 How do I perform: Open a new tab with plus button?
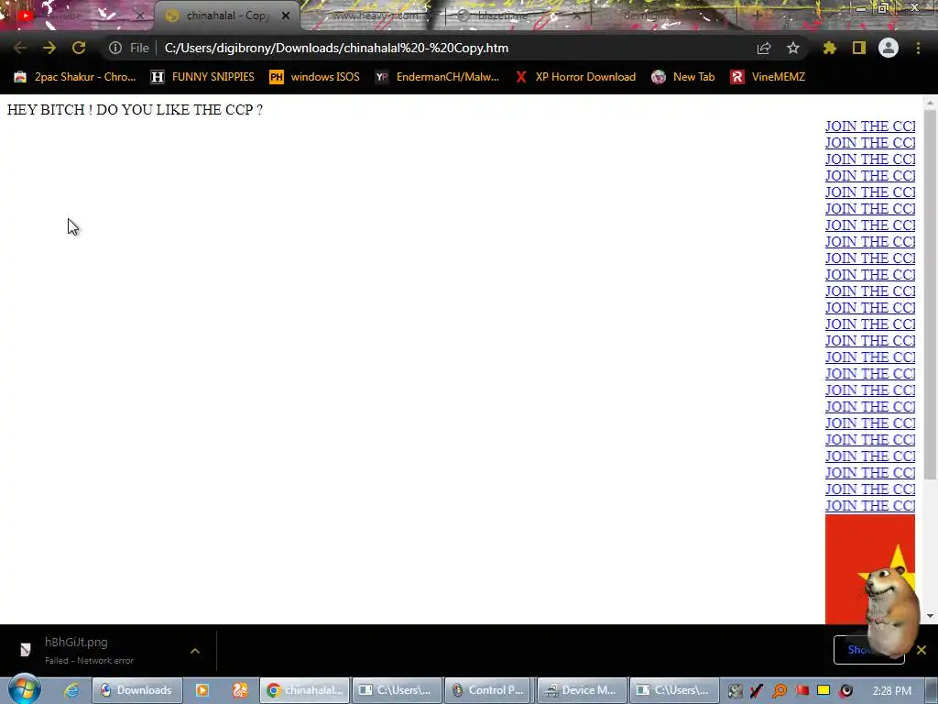pos(757,16)
